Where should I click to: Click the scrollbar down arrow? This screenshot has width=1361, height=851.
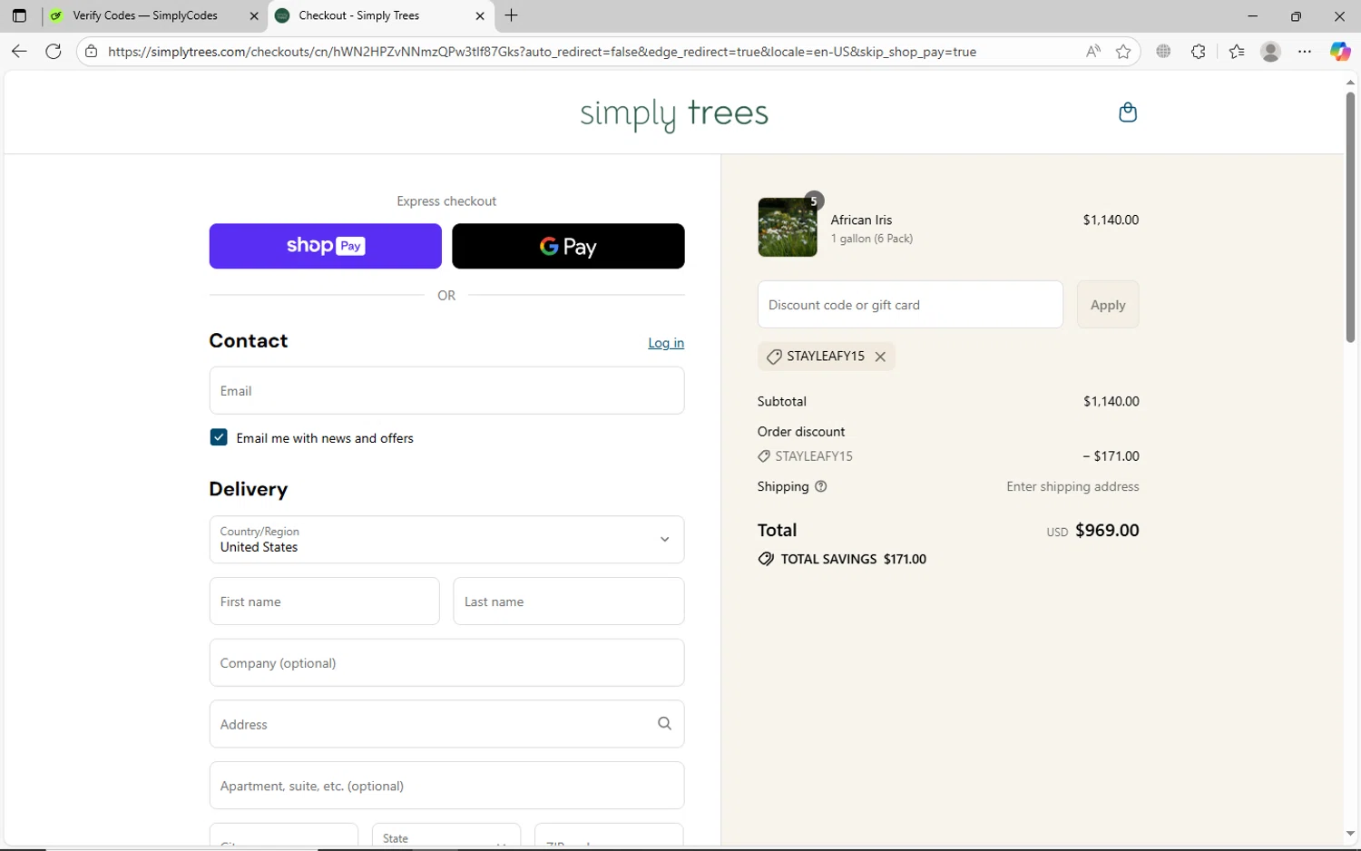tap(1350, 834)
